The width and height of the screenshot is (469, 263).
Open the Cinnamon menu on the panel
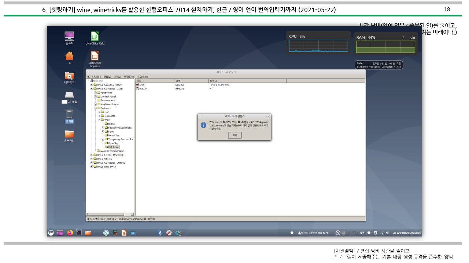coord(52,233)
